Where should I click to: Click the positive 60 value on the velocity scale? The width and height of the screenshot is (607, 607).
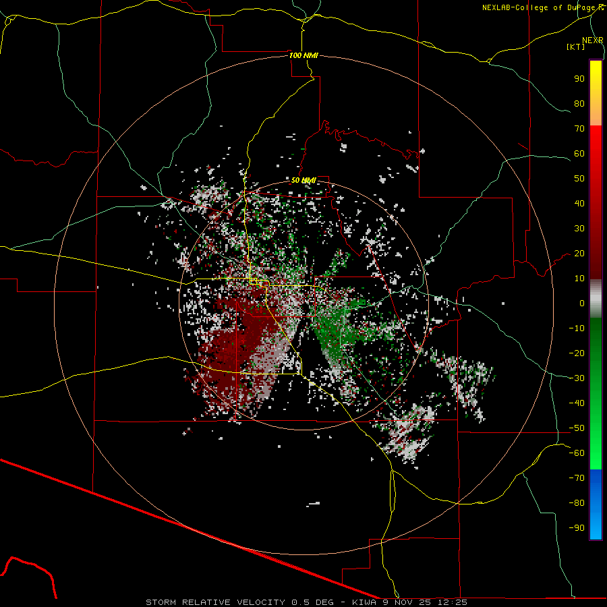(579, 153)
